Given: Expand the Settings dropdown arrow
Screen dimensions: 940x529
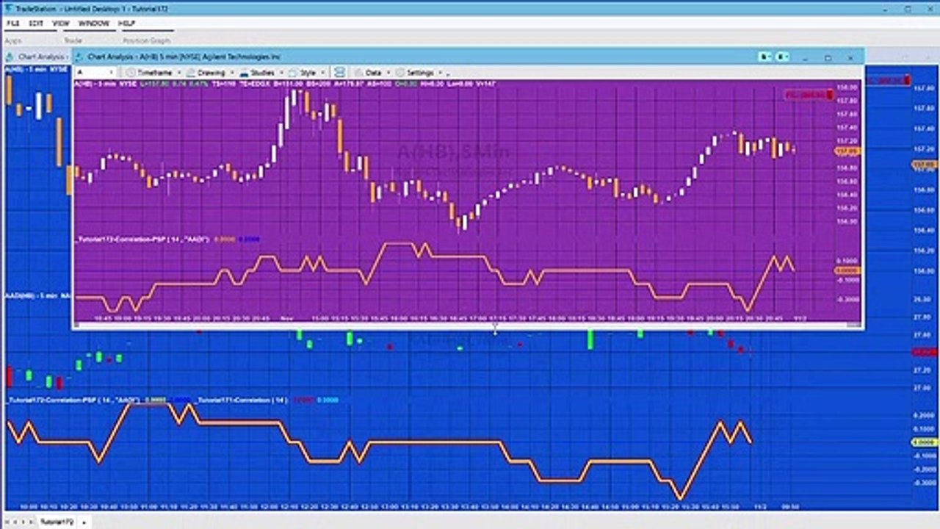Looking at the screenshot, I should tap(441, 73).
